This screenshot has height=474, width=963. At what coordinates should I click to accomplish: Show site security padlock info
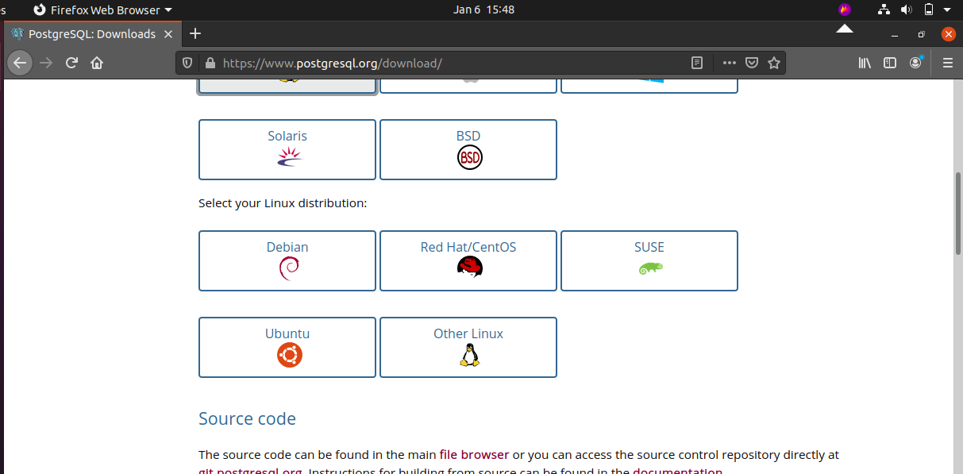[210, 63]
